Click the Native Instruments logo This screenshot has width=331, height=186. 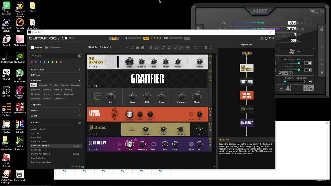pos(271,38)
